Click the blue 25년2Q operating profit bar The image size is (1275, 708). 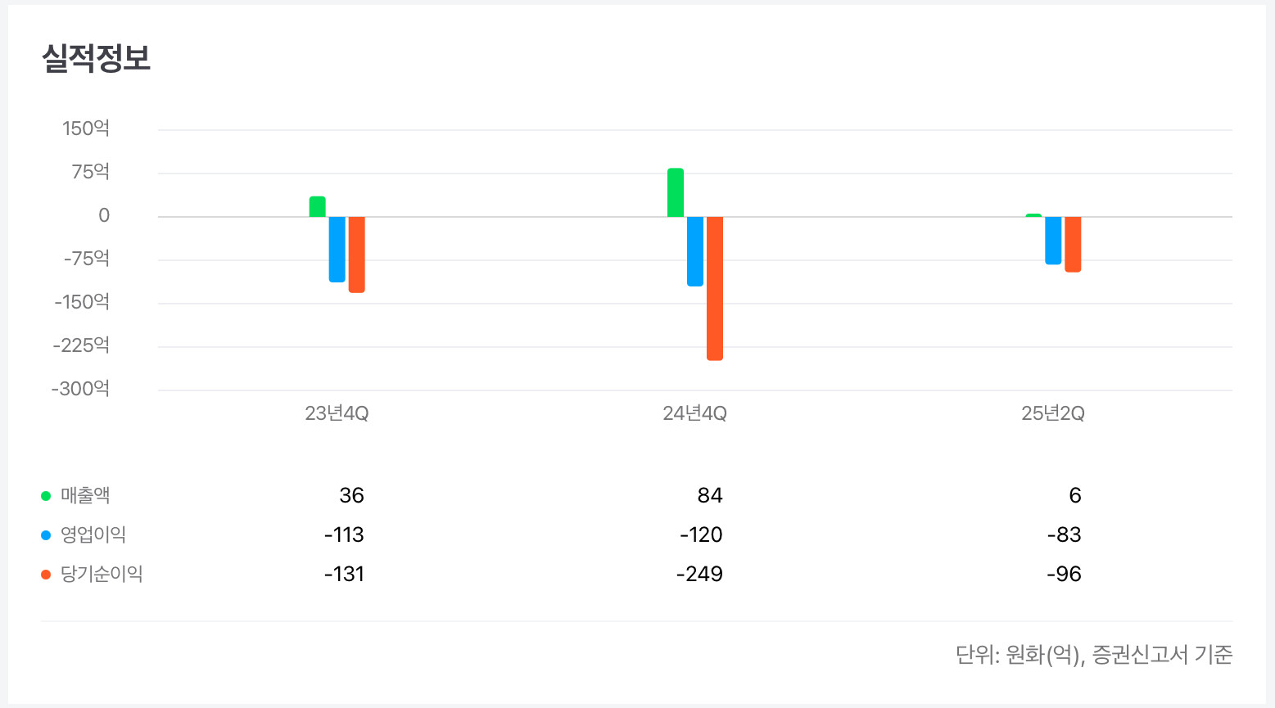pos(1053,240)
